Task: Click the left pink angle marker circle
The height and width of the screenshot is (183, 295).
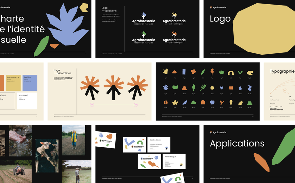Action: coord(92,105)
